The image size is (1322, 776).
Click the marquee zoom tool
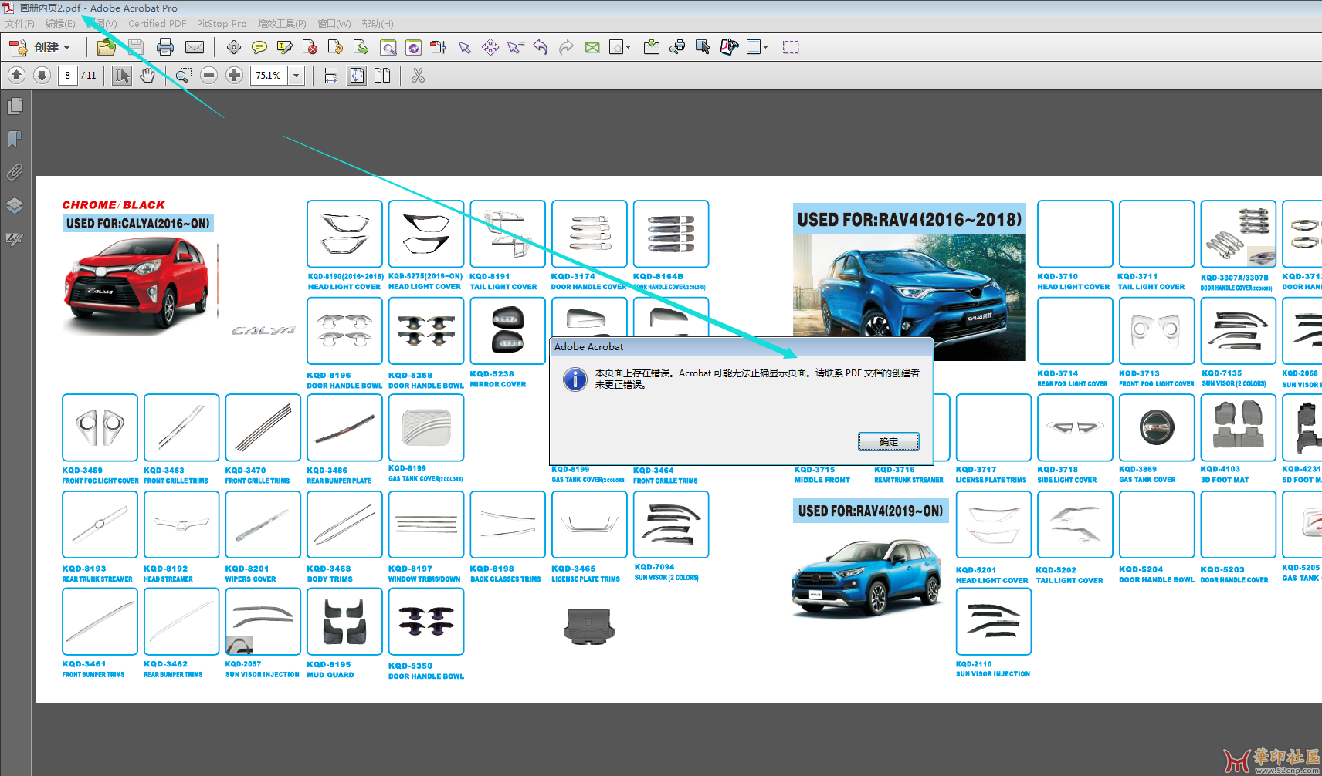pyautogui.click(x=183, y=76)
